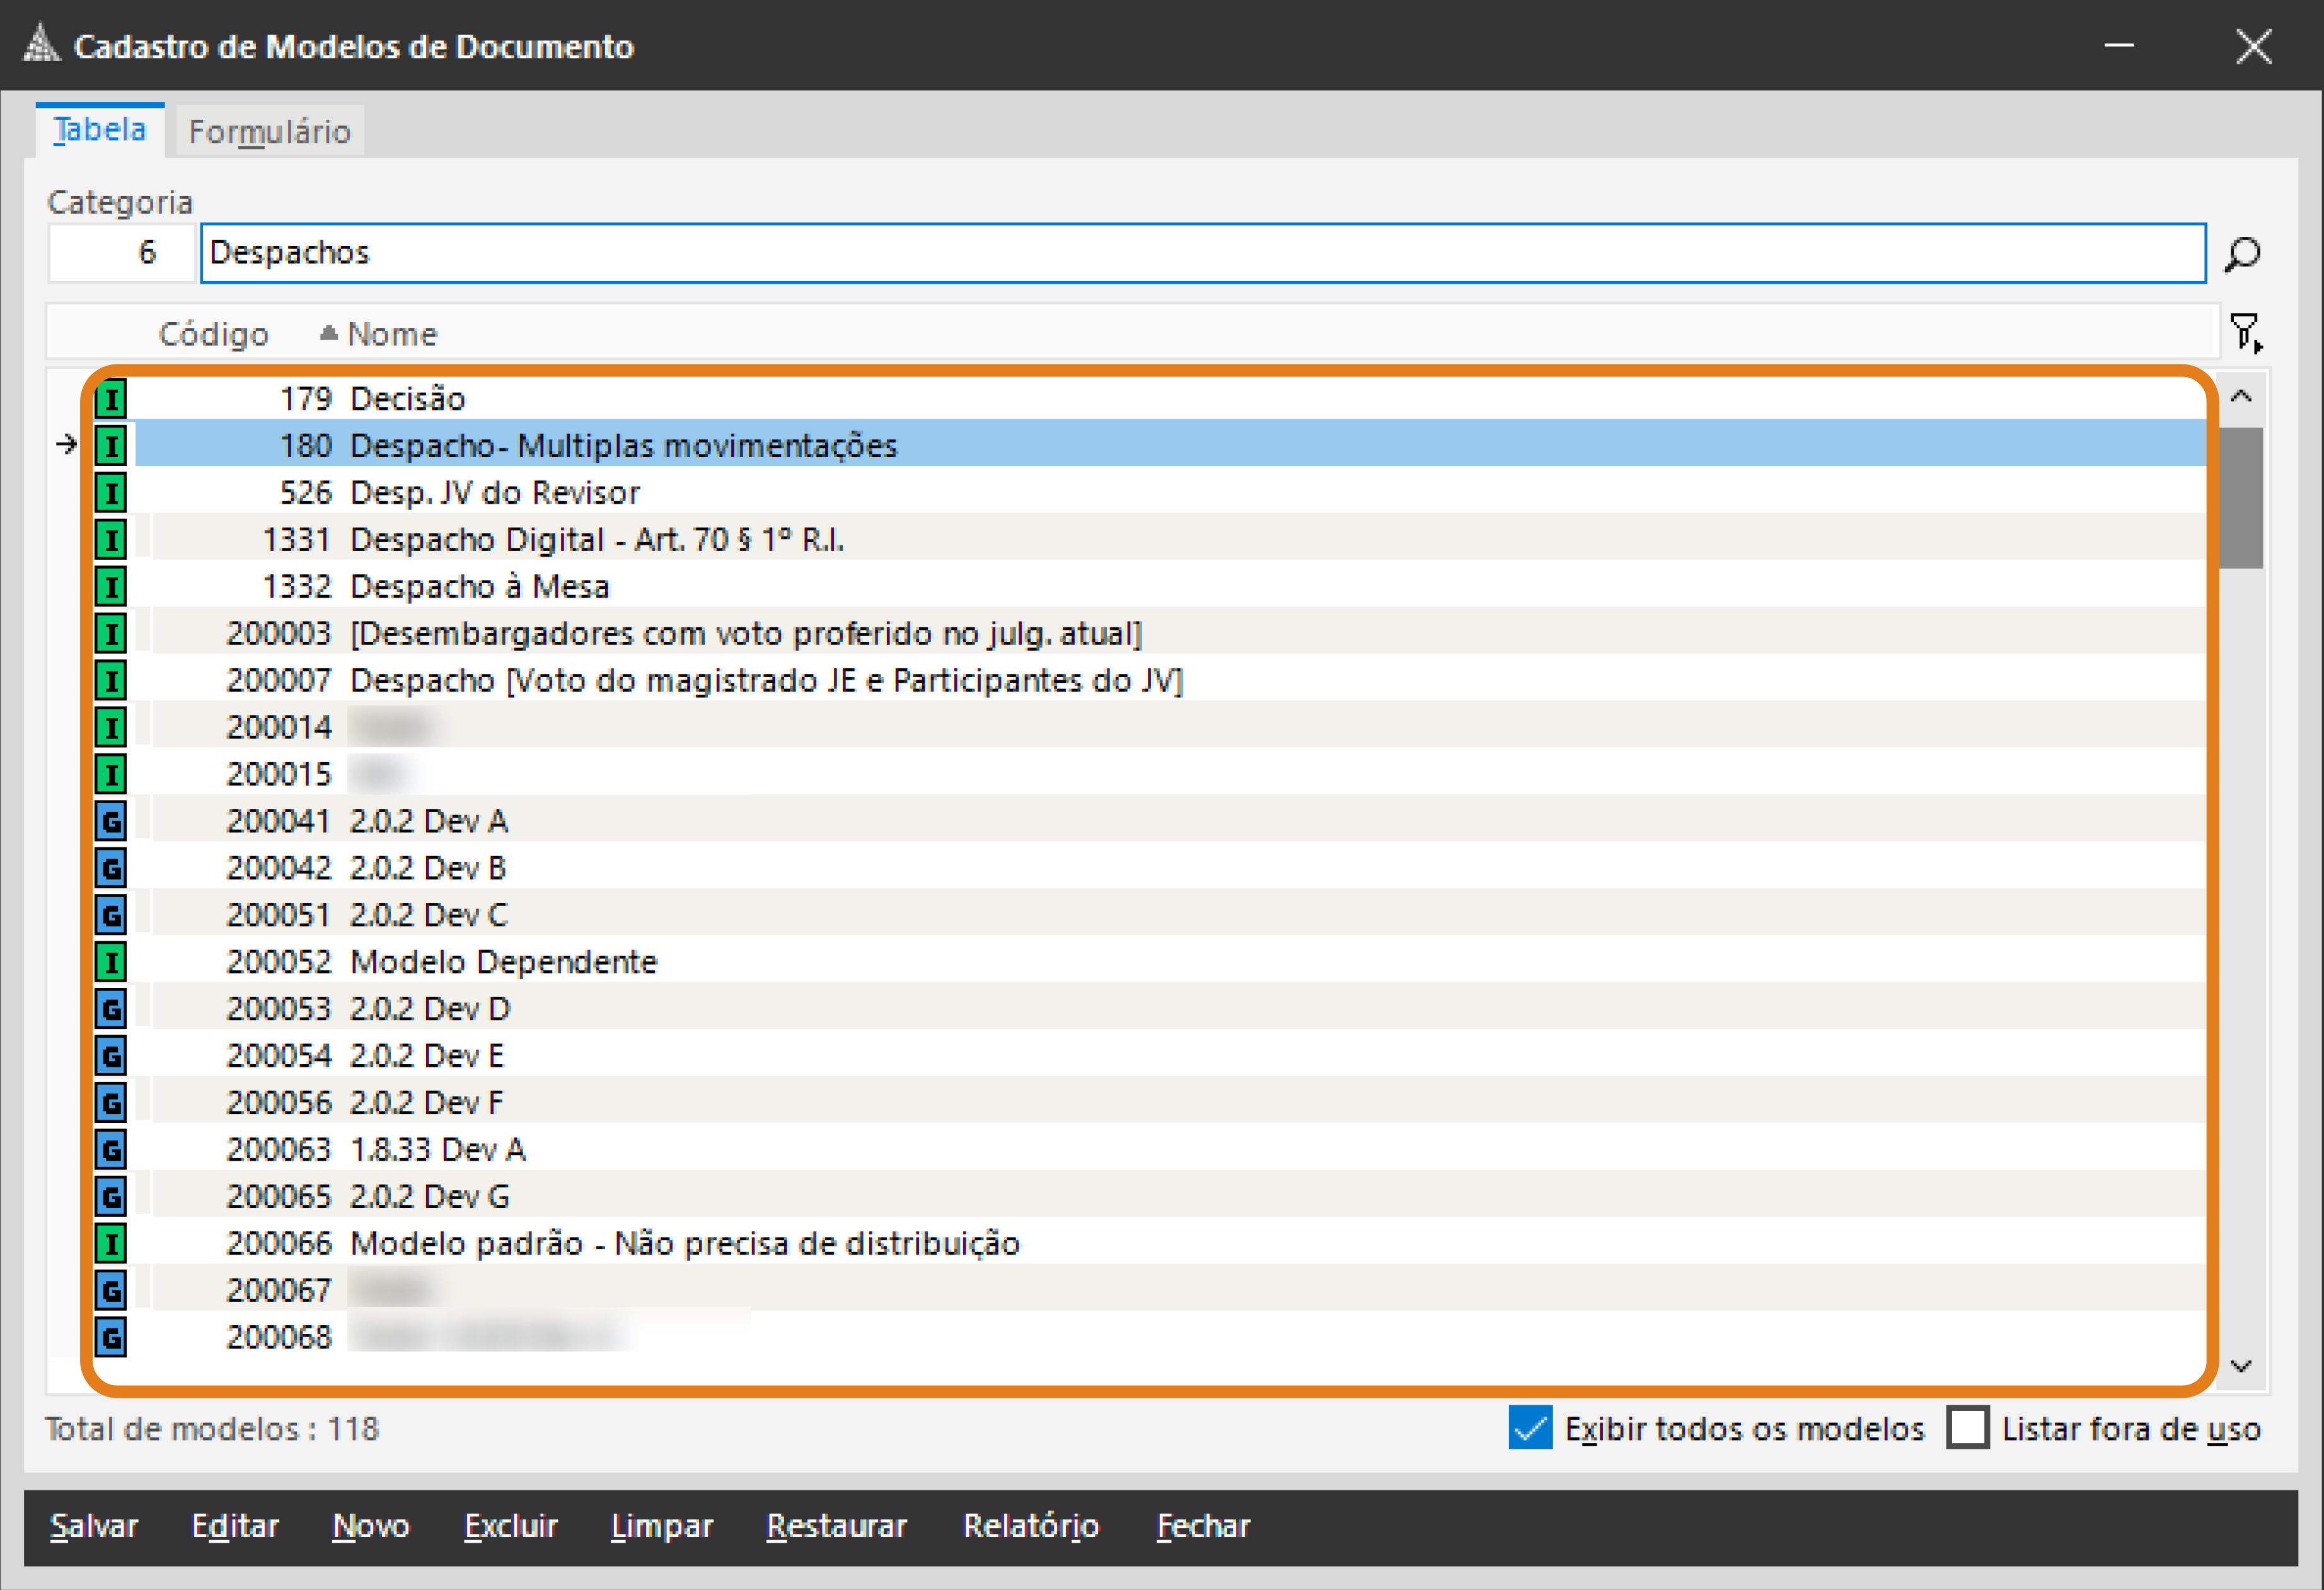The width and height of the screenshot is (2324, 1590).
Task: Enable Listar fora de uso checkbox
Action: [1967, 1428]
